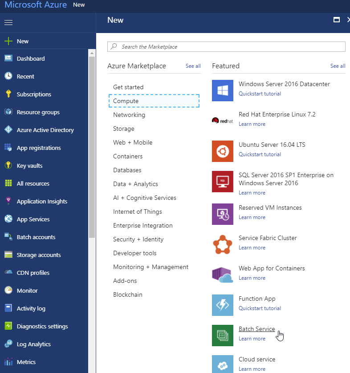This screenshot has height=373, width=350.
Task: Select the green Batch Service icon
Action: click(x=223, y=336)
